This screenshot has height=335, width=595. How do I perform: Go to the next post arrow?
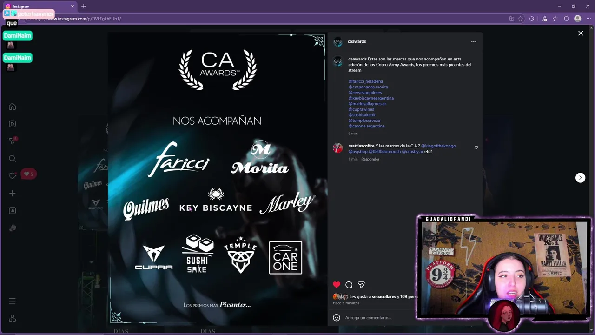[x=580, y=178]
